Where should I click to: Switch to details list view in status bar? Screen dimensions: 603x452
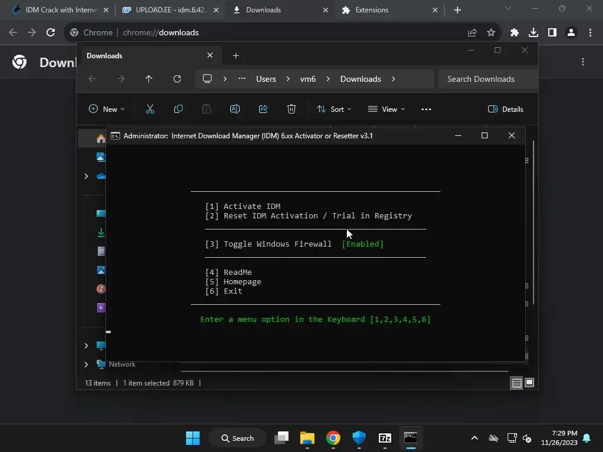point(516,383)
